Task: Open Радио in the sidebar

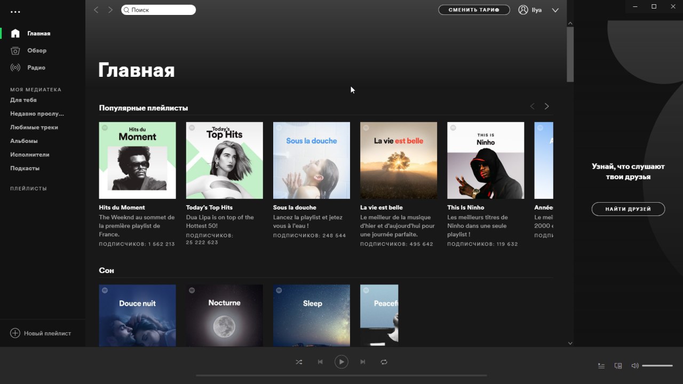Action: coord(36,68)
